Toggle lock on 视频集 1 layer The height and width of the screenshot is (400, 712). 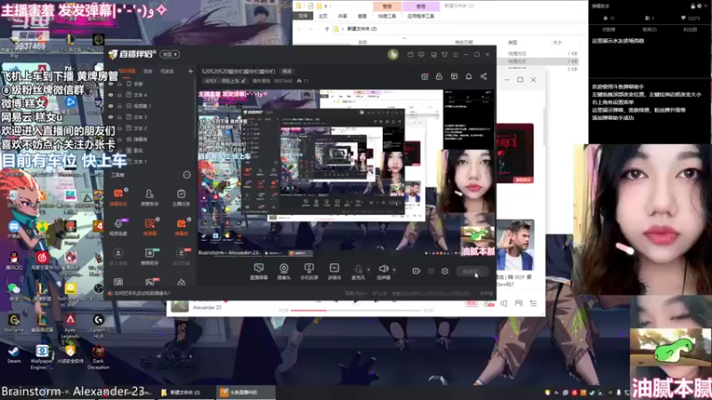tap(120, 106)
